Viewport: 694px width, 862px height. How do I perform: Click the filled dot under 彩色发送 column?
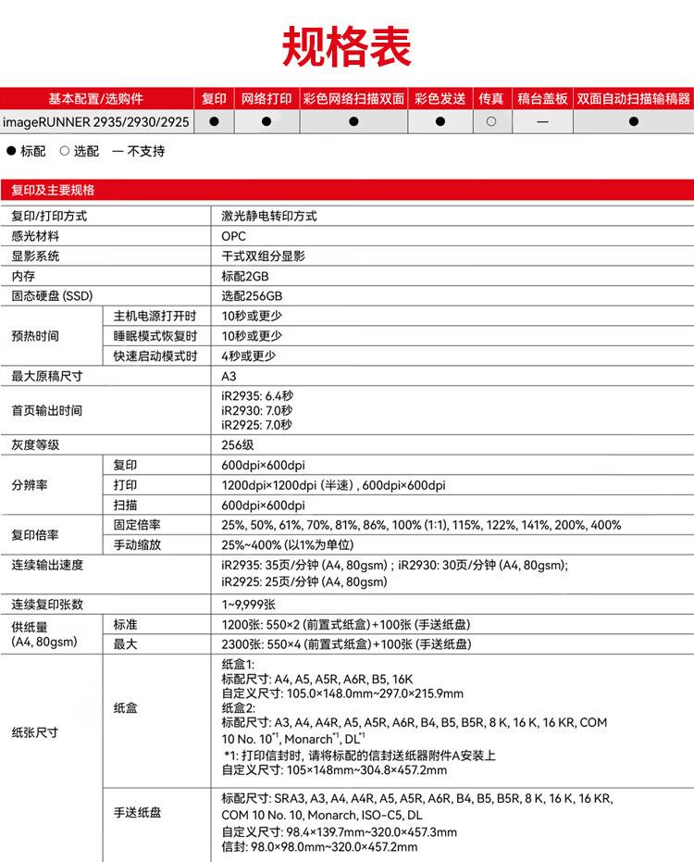point(440,121)
